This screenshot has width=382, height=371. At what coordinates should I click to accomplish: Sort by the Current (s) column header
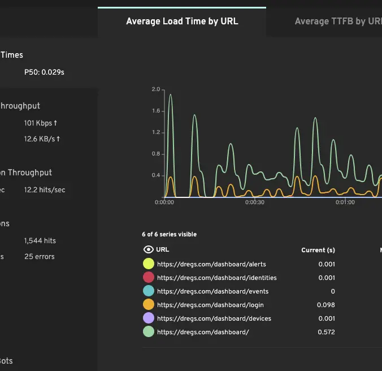[318, 250]
